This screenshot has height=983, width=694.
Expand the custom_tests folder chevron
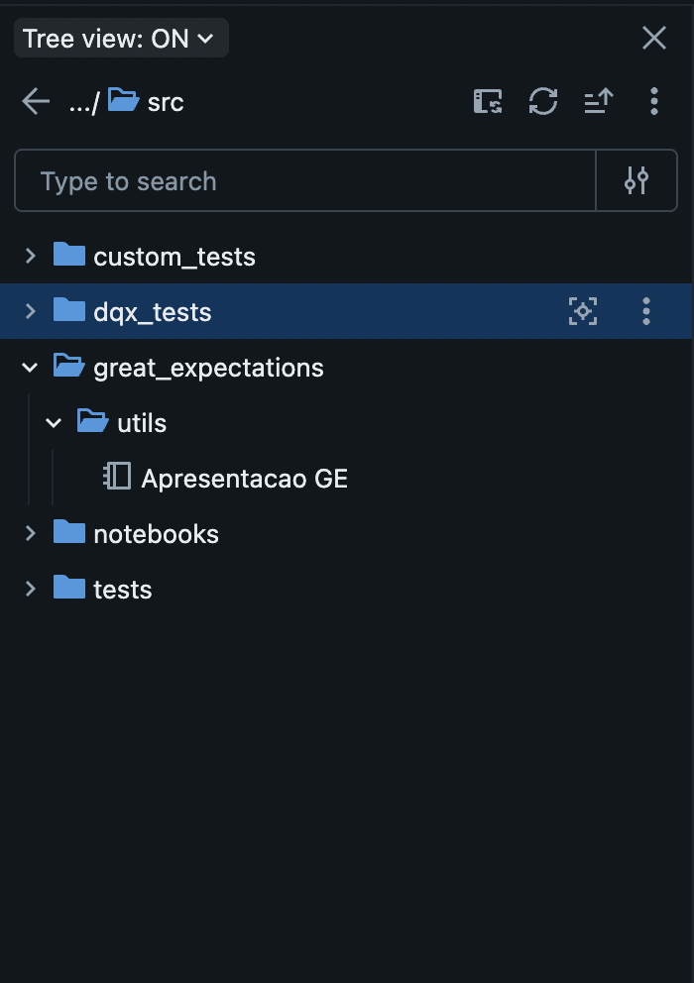pyautogui.click(x=30, y=256)
